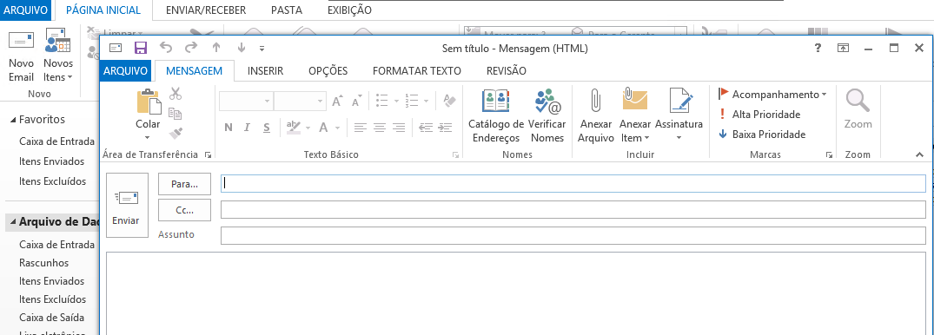The image size is (934, 335).
Task: Open ENVIAR/RECEBER tab in Outlook main window
Action: [x=206, y=10]
